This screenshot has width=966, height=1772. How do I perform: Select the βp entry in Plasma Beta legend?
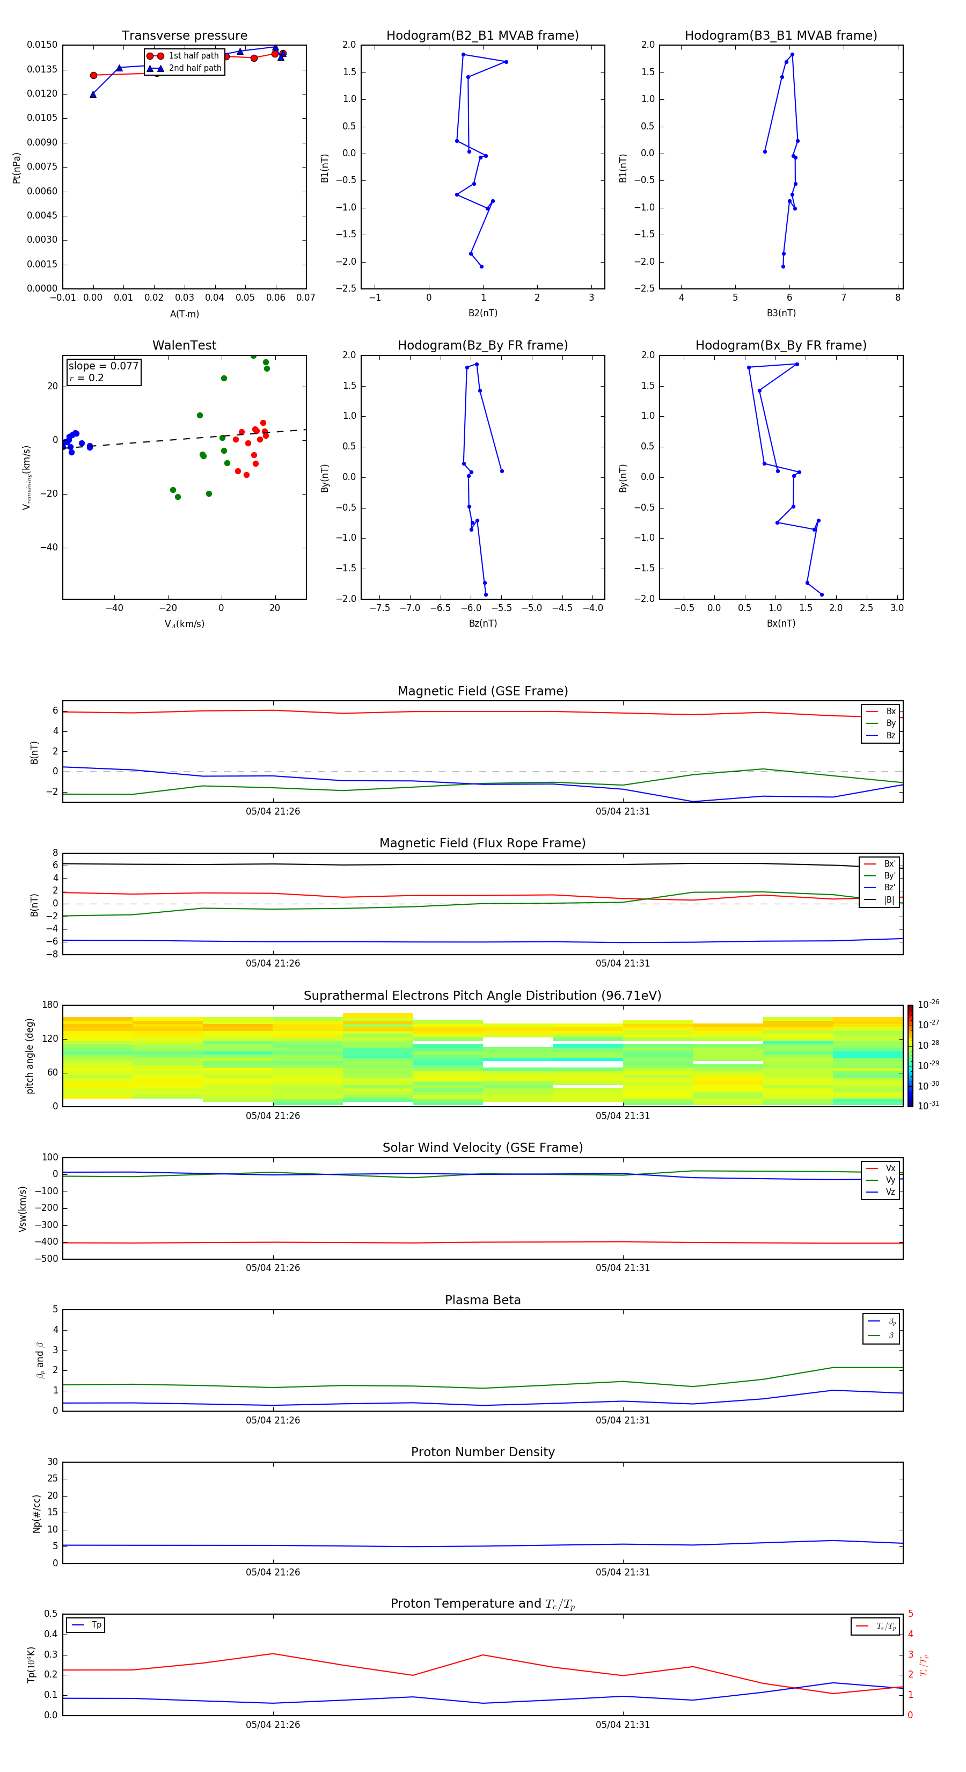(x=882, y=1321)
